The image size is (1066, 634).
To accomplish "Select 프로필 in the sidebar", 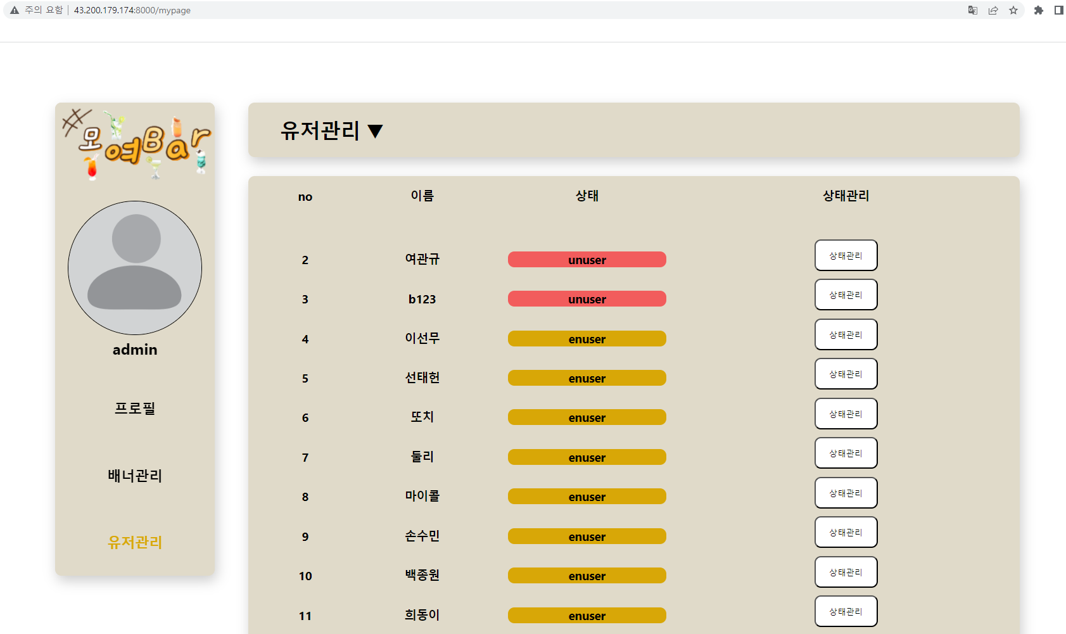I will [135, 409].
